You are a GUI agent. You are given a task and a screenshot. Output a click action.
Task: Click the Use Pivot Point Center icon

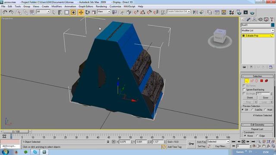(x=115, y=12)
